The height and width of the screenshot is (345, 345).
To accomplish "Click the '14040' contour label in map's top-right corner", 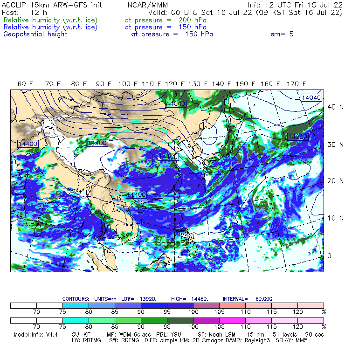I will pyautogui.click(x=311, y=98).
